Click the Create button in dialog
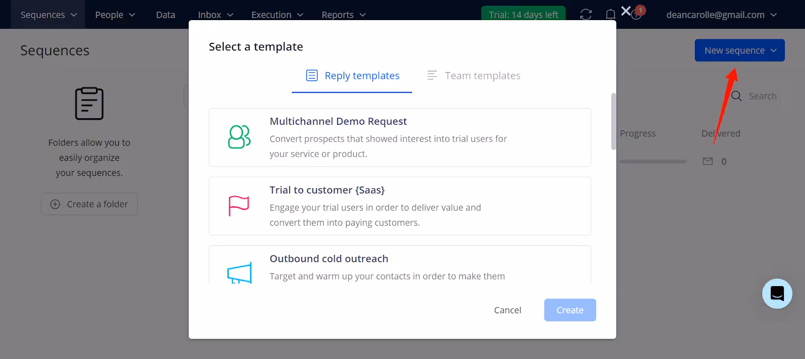This screenshot has height=359, width=805. click(570, 310)
